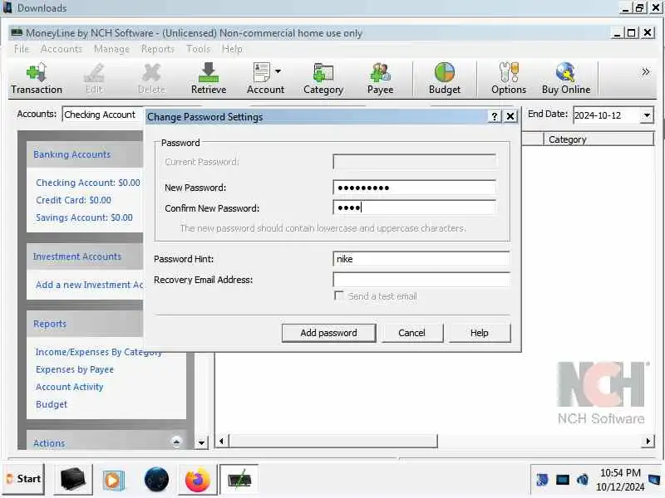Collapse the Actions panel arrow

[x=176, y=442]
